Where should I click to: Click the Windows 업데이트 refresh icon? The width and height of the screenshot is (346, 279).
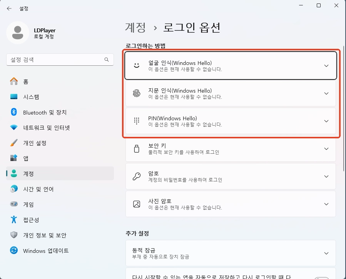coord(14,250)
